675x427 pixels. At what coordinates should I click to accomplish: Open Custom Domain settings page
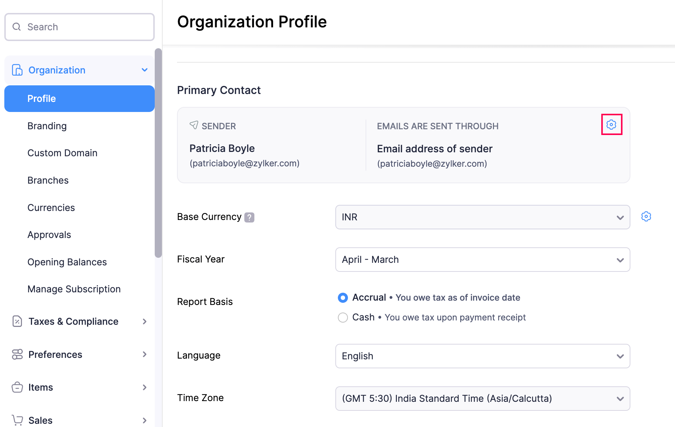coord(62,153)
